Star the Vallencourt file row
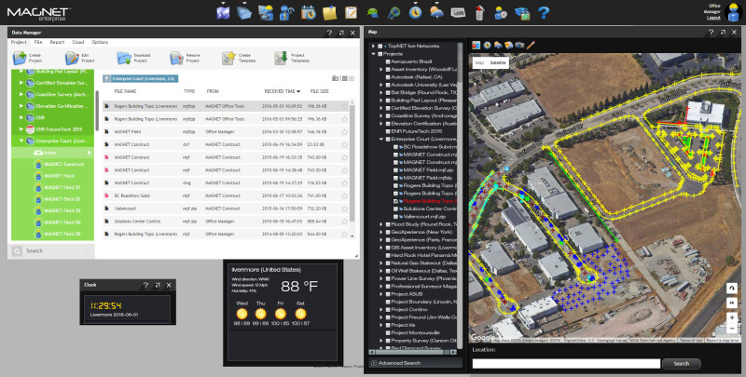Image resolution: width=746 pixels, height=377 pixels. click(344, 209)
